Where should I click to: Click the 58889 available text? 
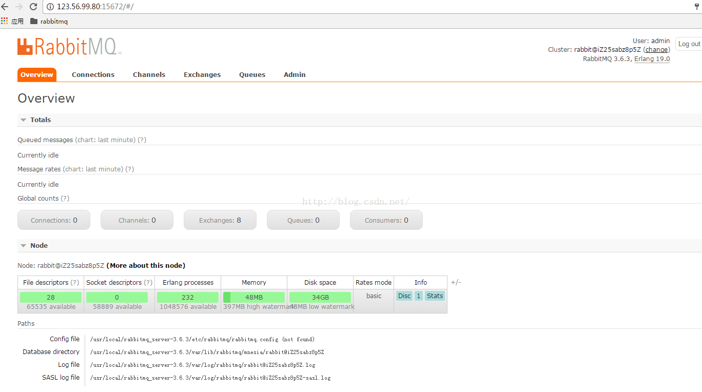point(117,307)
